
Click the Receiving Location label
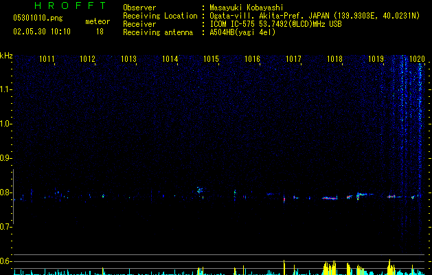[x=160, y=16]
